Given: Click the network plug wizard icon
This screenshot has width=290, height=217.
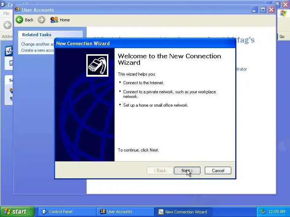Looking at the screenshot, I should (x=97, y=65).
